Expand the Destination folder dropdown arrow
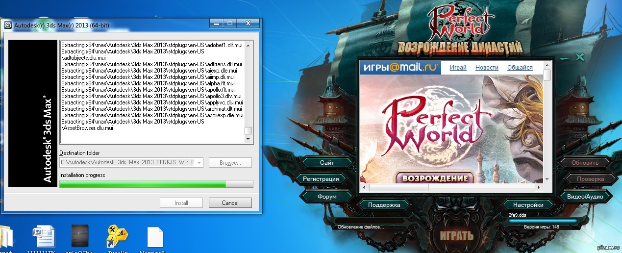Viewport: 622px width, 253px height. (x=199, y=163)
